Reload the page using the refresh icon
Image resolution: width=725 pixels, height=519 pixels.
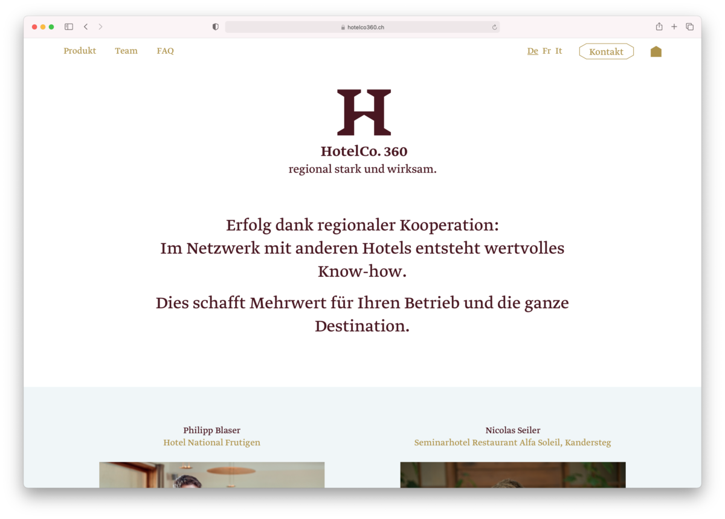494,27
